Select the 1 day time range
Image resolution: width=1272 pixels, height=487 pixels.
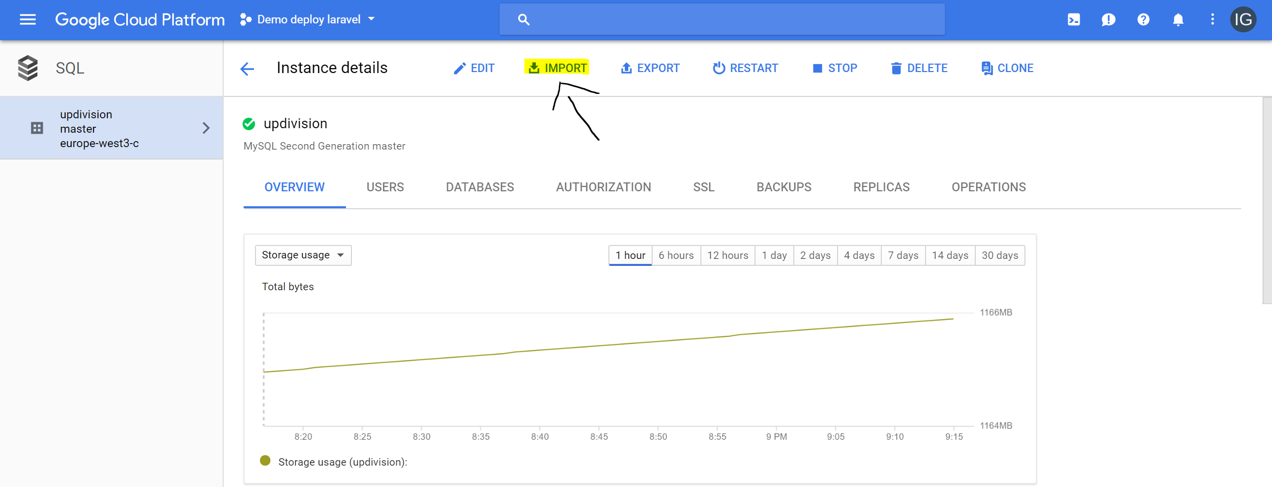click(774, 255)
